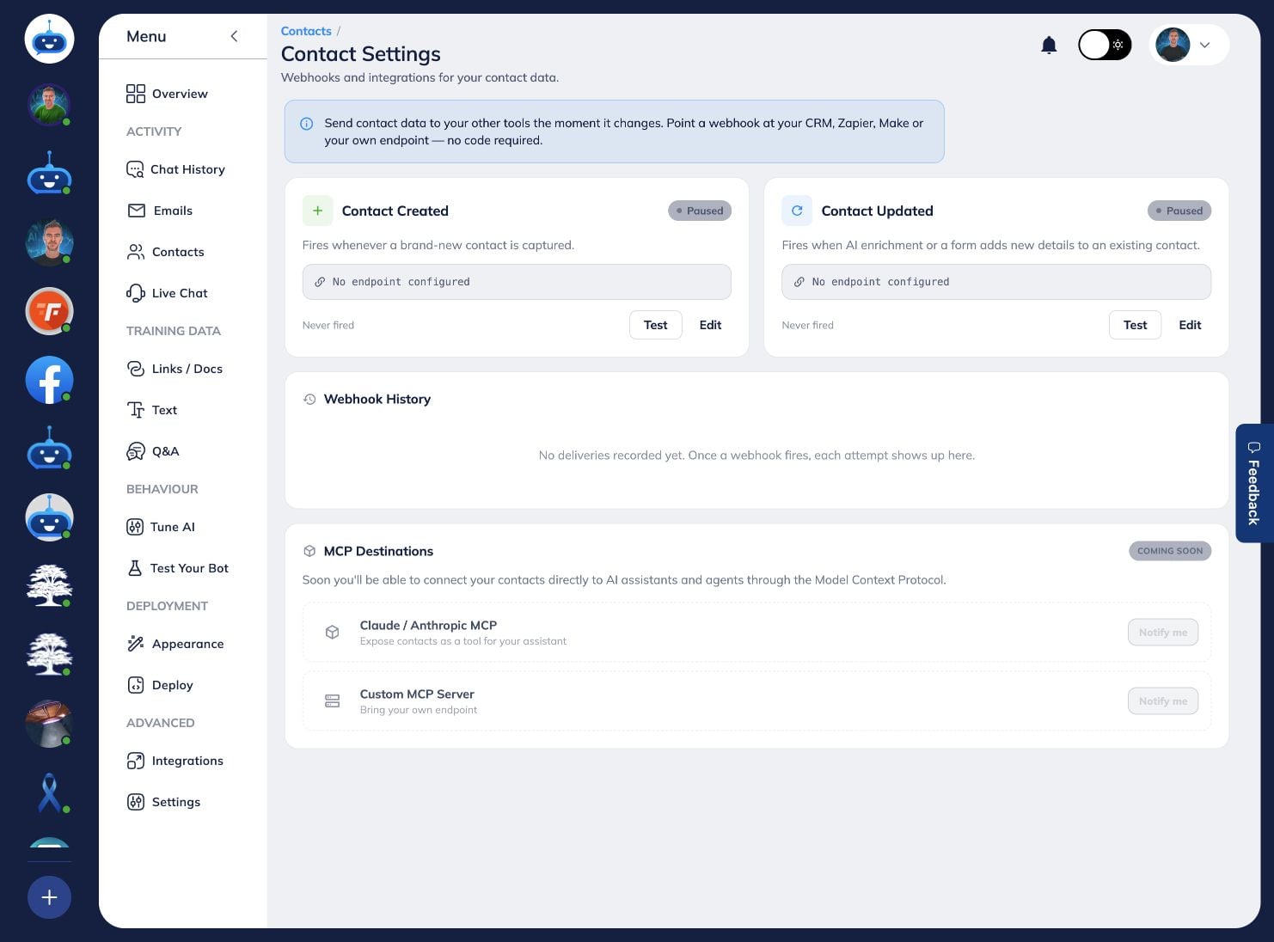
Task: Click the Custom MCP Server icon
Action: [332, 701]
